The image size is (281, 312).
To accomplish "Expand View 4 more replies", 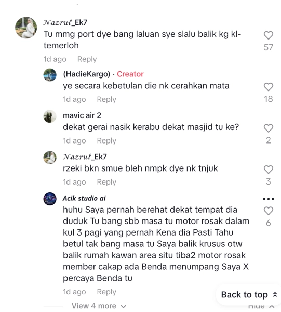I will (x=99, y=306).
